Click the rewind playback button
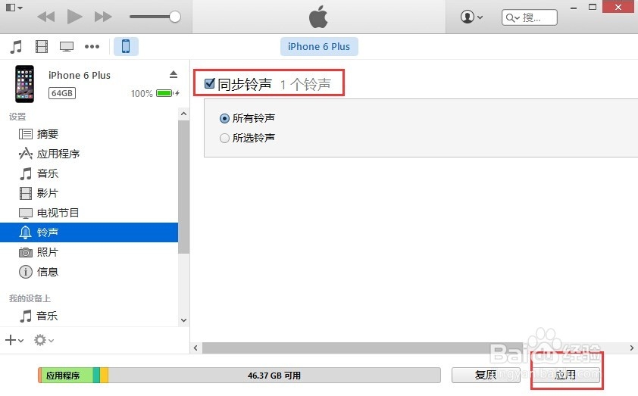Screen dimensions: 638x396 (x=45, y=17)
